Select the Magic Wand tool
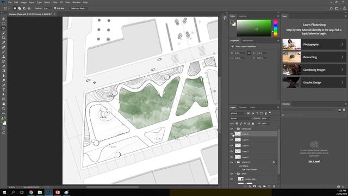Screen dimensions: 348x196 (x=4, y=33)
